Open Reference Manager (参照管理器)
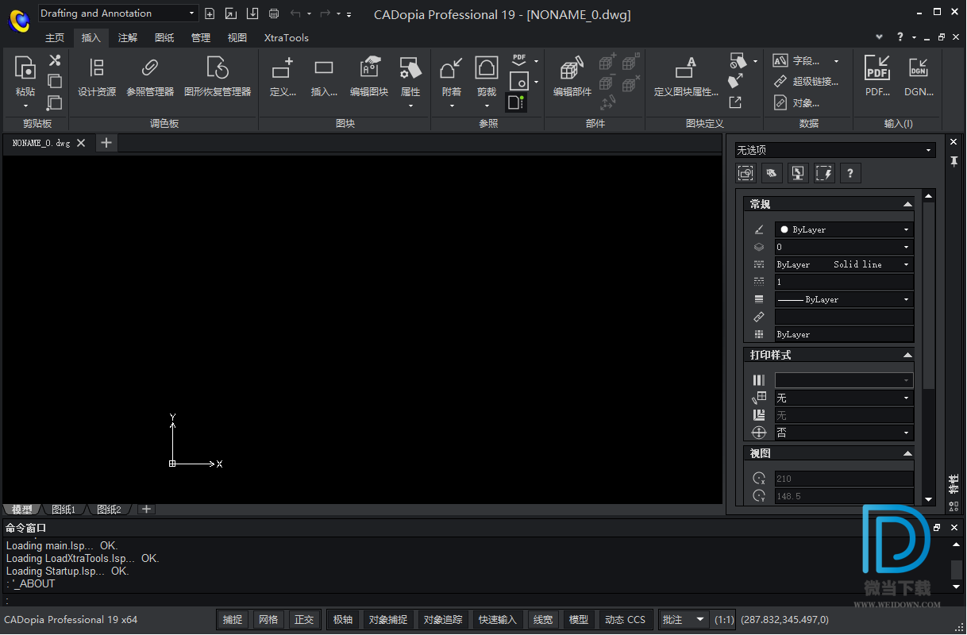This screenshot has height=635, width=967. (150, 77)
